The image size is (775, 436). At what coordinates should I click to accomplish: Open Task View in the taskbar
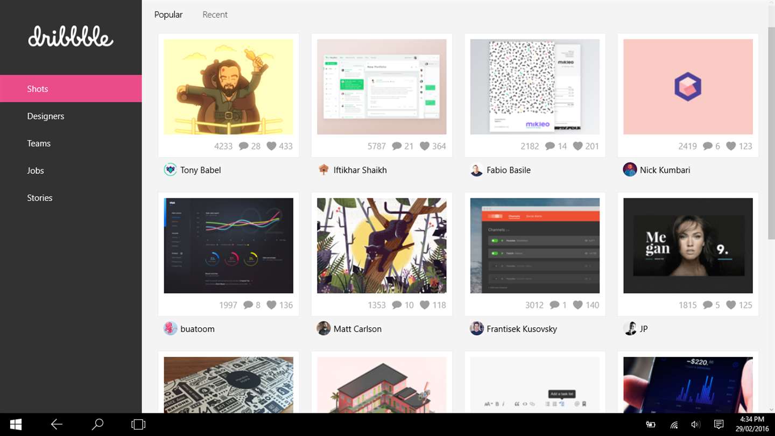138,425
